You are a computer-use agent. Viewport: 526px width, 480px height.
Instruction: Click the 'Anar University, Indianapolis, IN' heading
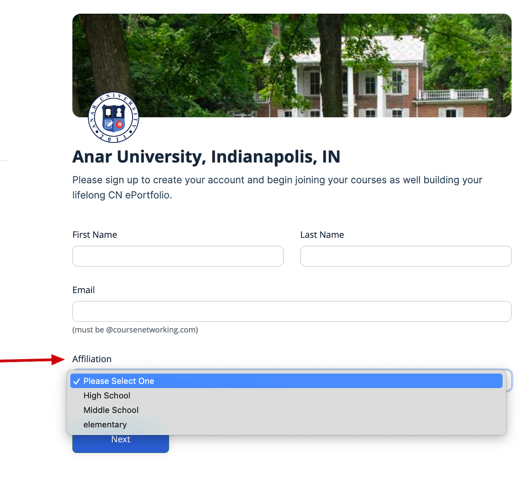pyautogui.click(x=206, y=157)
